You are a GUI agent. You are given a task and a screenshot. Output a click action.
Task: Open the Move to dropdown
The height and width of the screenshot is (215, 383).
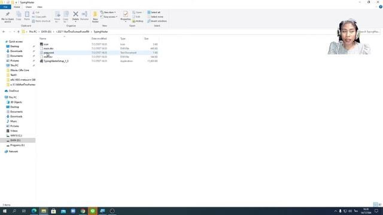point(57,17)
